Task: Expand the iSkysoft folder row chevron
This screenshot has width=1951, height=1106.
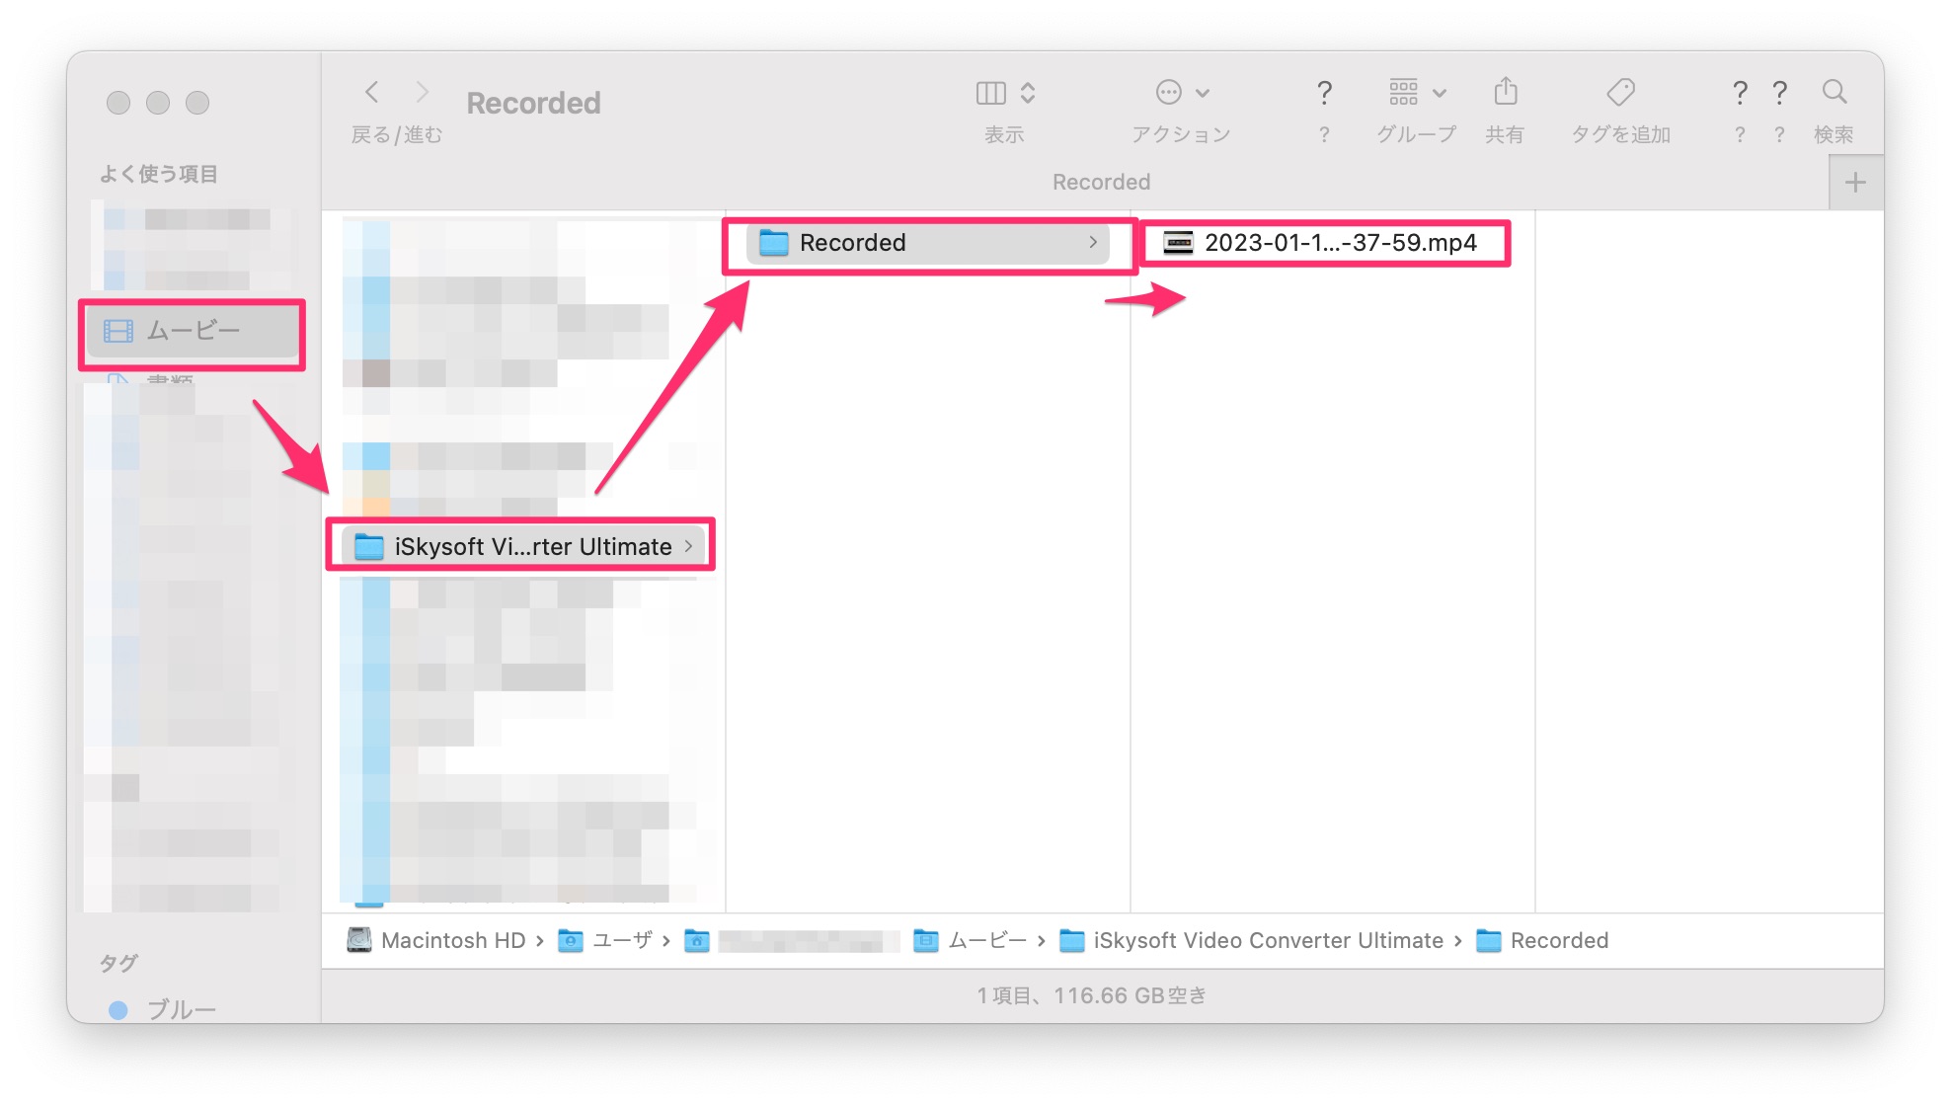Action: pyautogui.click(x=688, y=546)
